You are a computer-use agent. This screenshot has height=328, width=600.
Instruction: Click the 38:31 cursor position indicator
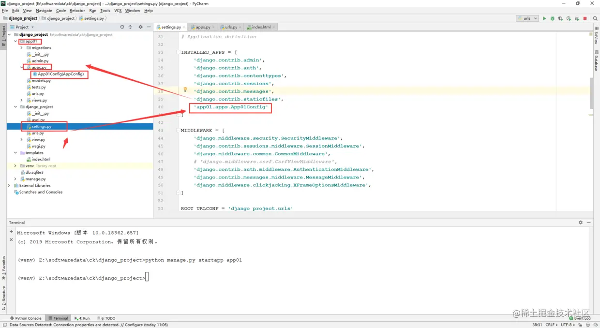tap(537, 325)
